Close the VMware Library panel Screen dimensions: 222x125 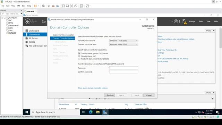[21, 10]
